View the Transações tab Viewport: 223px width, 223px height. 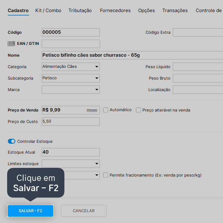(175, 11)
